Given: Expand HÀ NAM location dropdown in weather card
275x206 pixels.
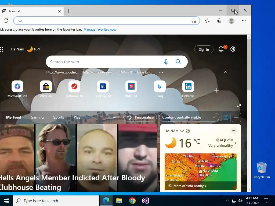Looking at the screenshot, I should 182,131.
